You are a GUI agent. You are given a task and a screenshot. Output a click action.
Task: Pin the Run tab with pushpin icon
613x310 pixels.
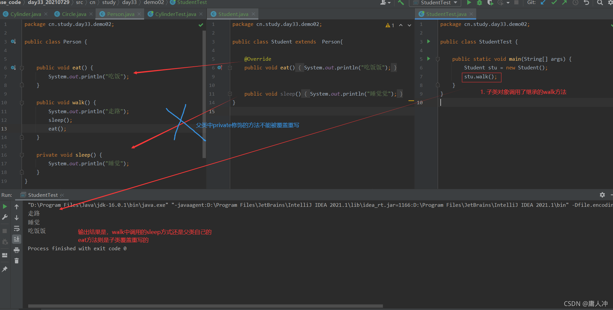point(5,269)
